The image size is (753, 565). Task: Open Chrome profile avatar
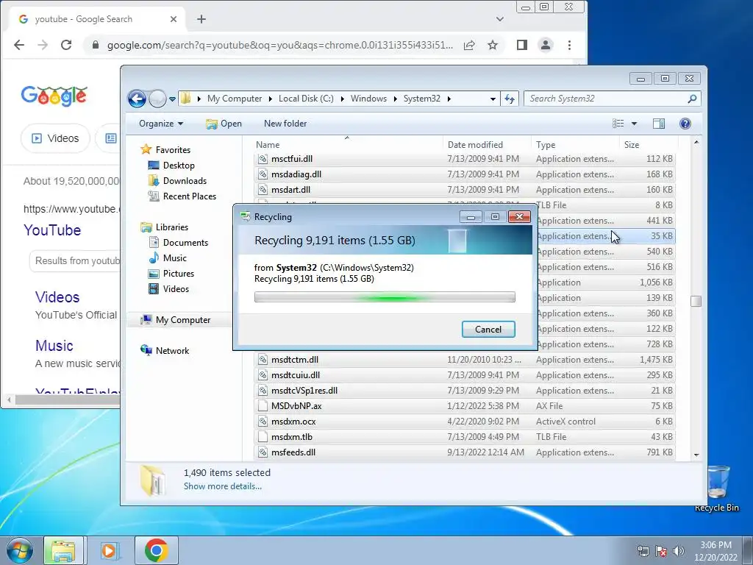[x=546, y=45]
